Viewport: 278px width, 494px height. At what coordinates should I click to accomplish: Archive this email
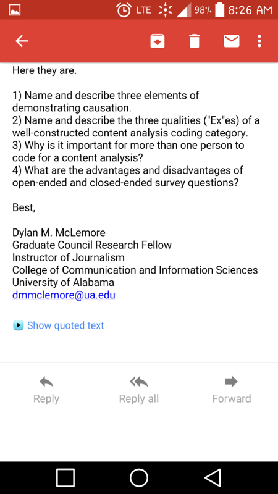tap(158, 41)
